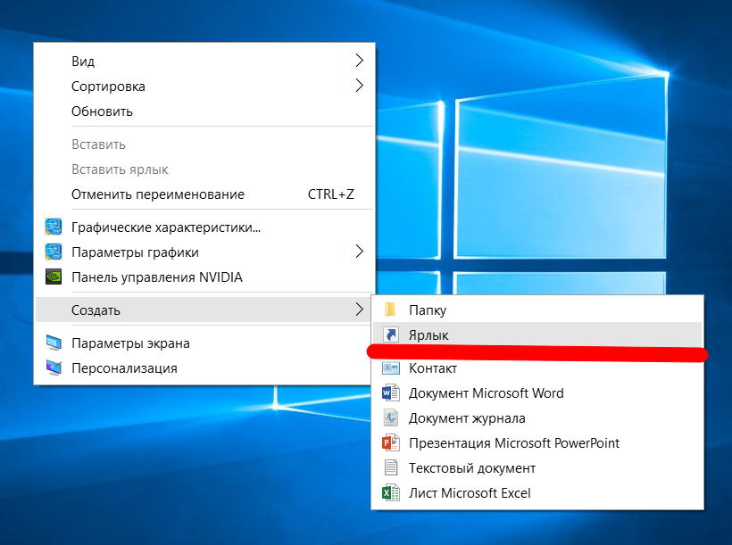Click the contact card icon
The width and height of the screenshot is (732, 545).
point(391,367)
